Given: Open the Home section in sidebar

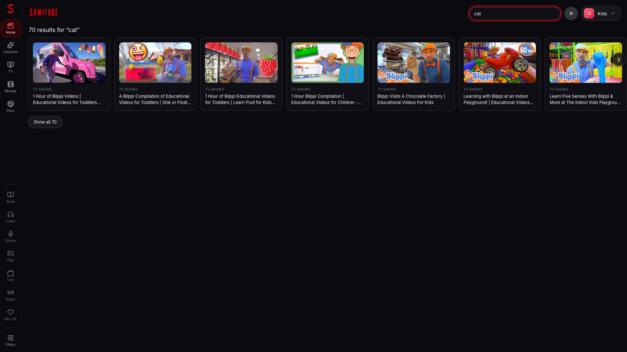Looking at the screenshot, I should 10,28.
